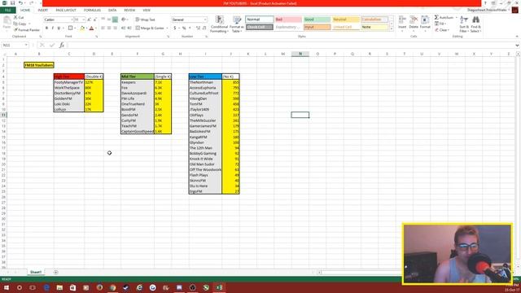Toggle Middle Align vertical alignment

tap(109, 20)
